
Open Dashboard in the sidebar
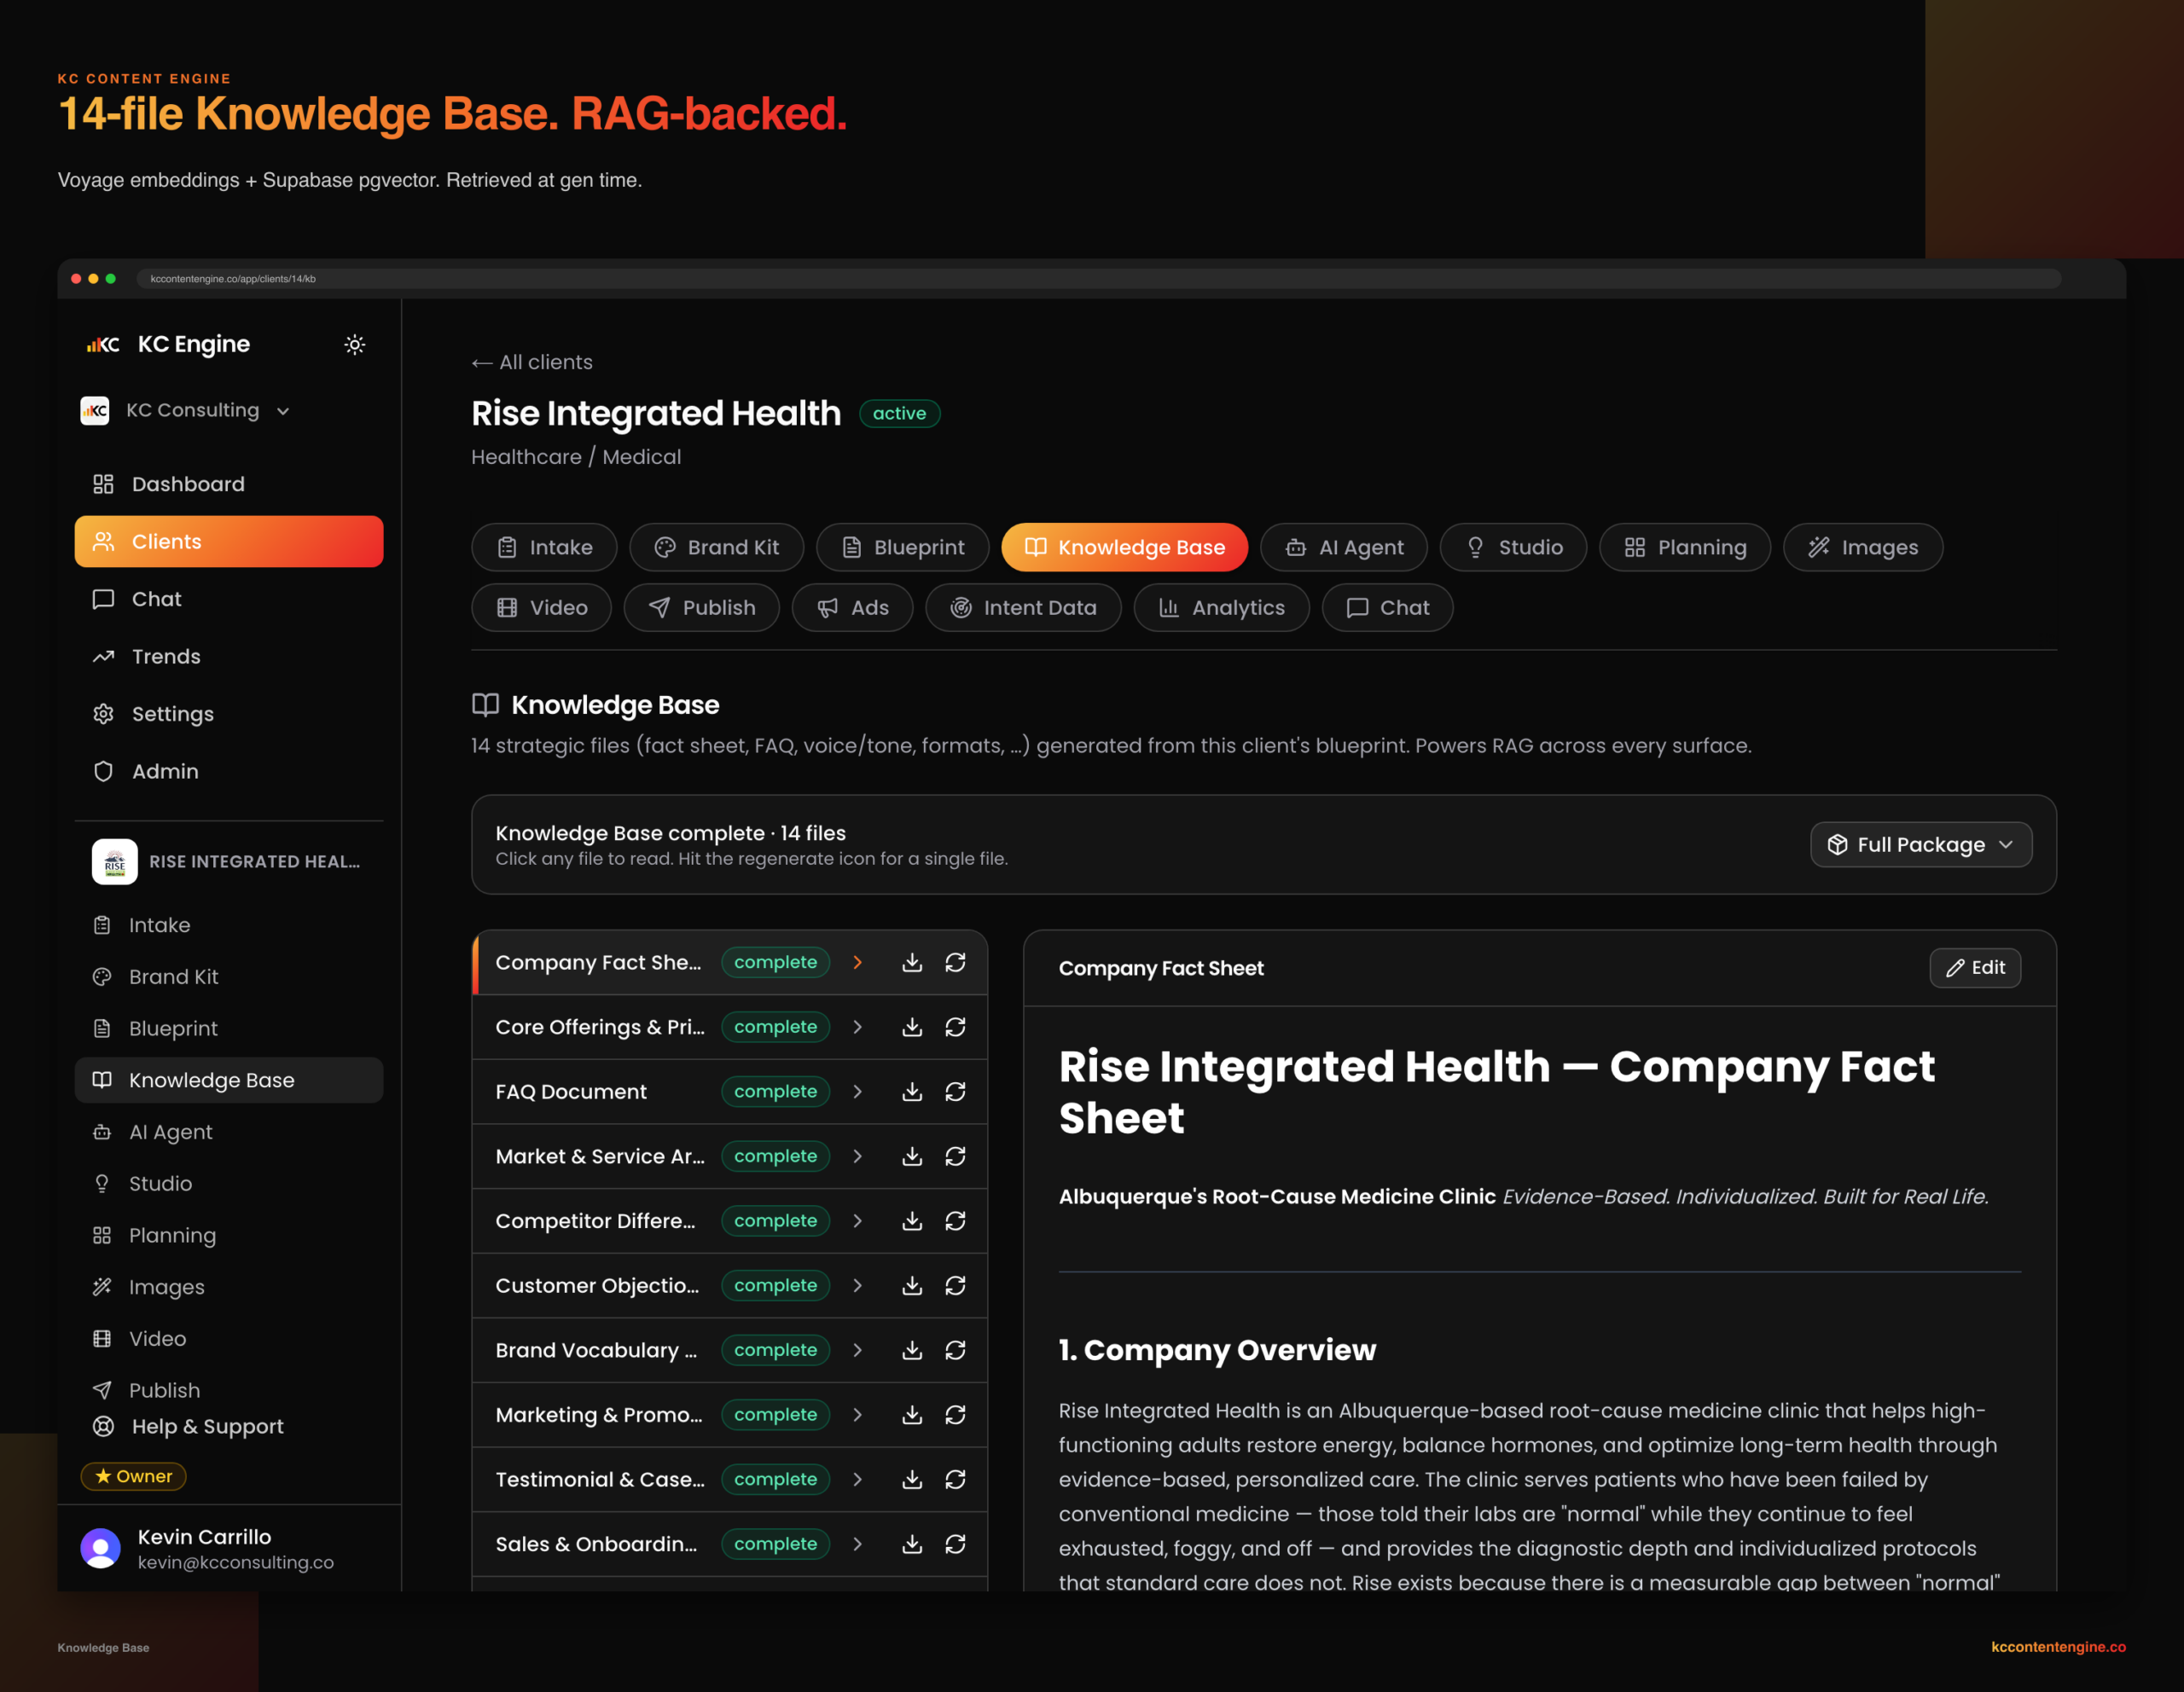tap(229, 484)
